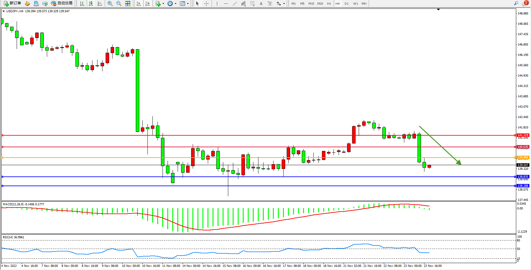Toggle AutoTrading (自动交易) button
The image size is (531, 270).
(62, 3)
